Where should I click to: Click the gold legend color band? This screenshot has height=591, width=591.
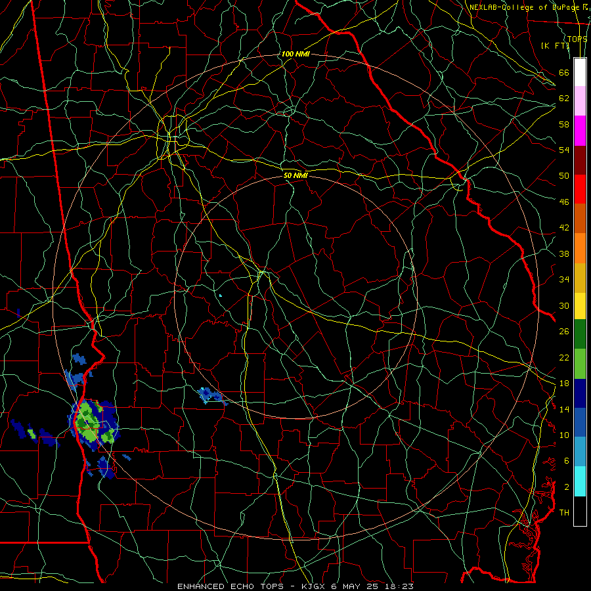580,278
